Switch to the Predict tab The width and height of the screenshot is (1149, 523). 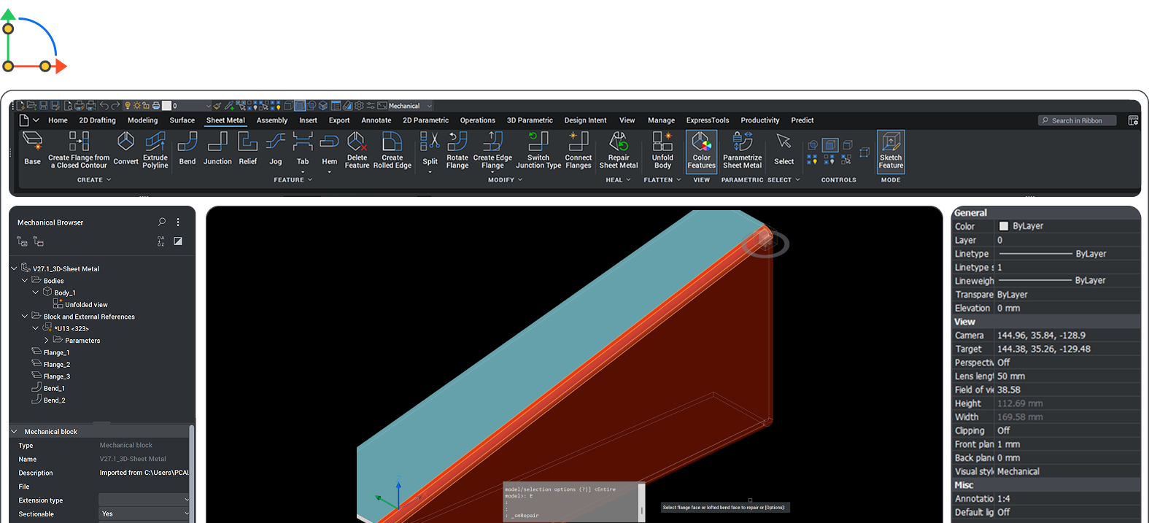point(802,120)
